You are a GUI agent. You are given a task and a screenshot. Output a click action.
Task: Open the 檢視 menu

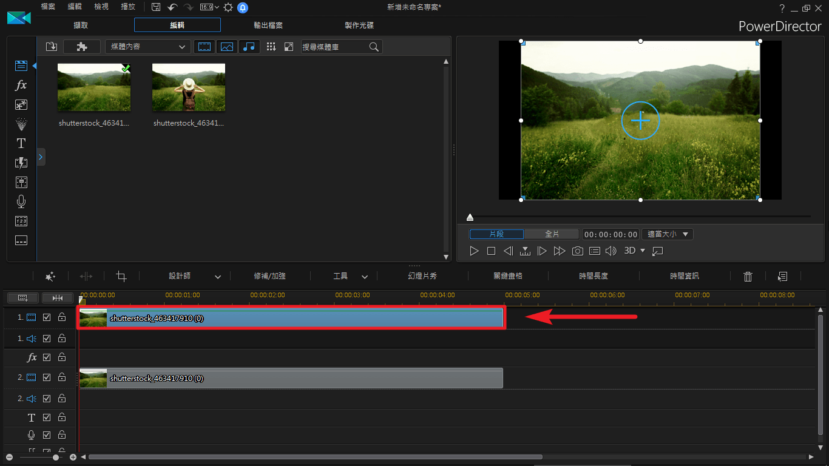pos(101,7)
